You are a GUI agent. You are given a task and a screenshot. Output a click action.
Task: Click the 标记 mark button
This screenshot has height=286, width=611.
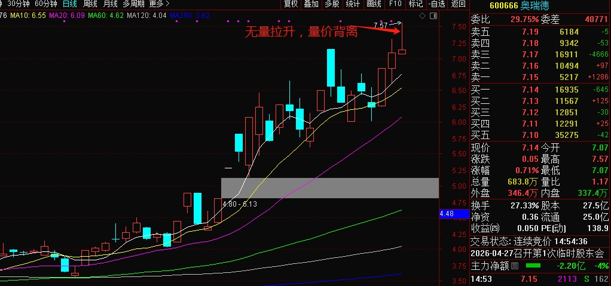(416, 4)
